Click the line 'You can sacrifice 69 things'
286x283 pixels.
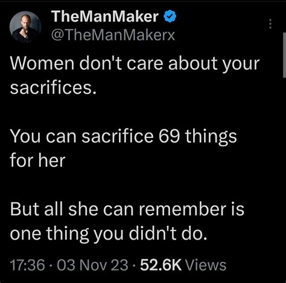(124, 137)
